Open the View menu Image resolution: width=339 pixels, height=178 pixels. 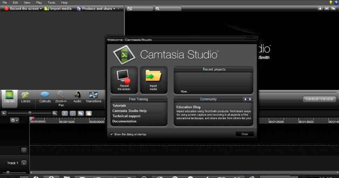27,2
